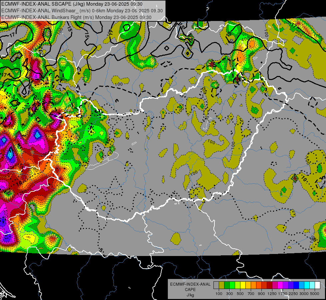Viewport: 326px width, 300px height.
Task: Select the dark green legend swatch
Action: 227,285
